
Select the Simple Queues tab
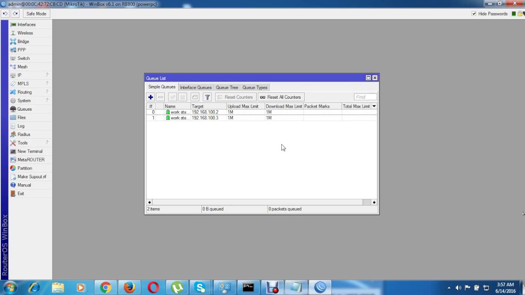[x=162, y=87]
